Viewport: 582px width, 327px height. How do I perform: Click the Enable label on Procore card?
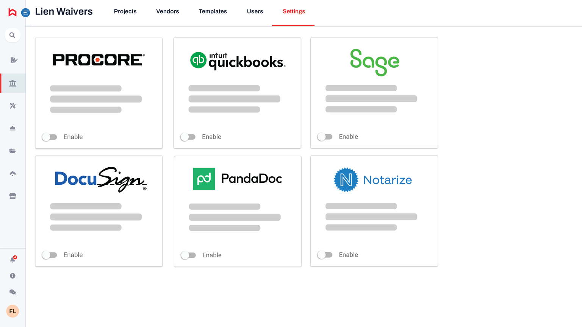tap(73, 137)
